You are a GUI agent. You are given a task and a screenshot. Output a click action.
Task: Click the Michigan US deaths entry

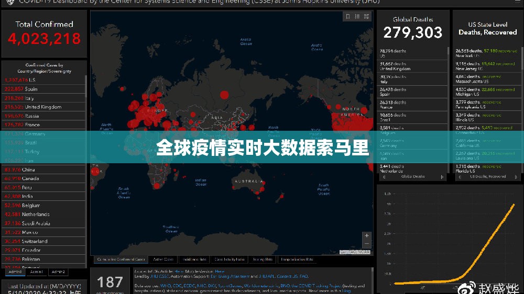coord(487,92)
